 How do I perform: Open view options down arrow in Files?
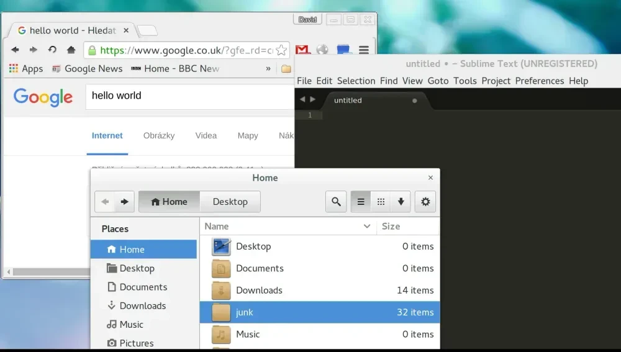click(401, 202)
